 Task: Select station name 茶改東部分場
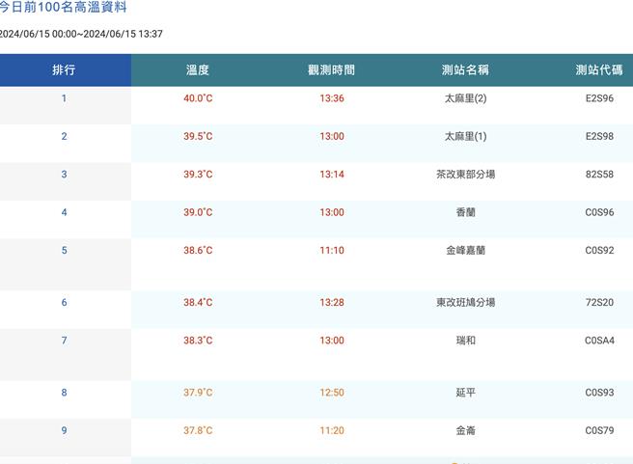coord(465,174)
